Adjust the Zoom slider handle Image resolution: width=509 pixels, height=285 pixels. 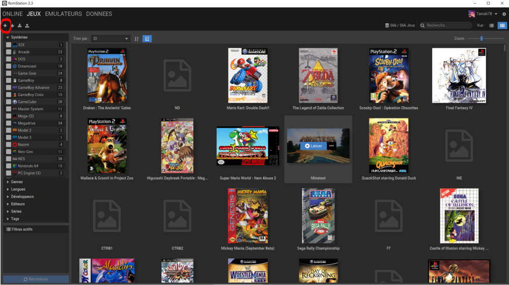[x=482, y=39]
